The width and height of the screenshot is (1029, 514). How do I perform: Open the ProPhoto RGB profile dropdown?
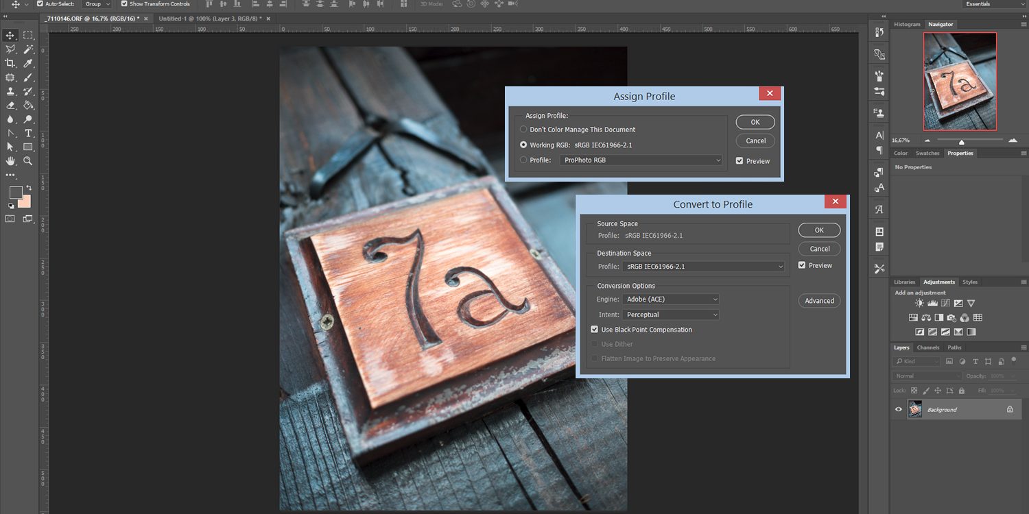pyautogui.click(x=642, y=160)
